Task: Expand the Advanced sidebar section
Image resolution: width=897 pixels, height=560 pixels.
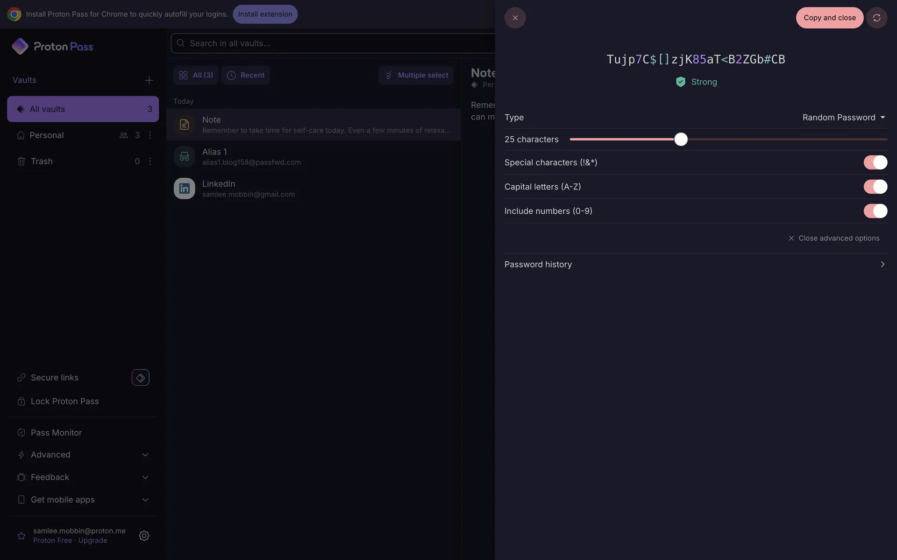Action: coord(145,455)
